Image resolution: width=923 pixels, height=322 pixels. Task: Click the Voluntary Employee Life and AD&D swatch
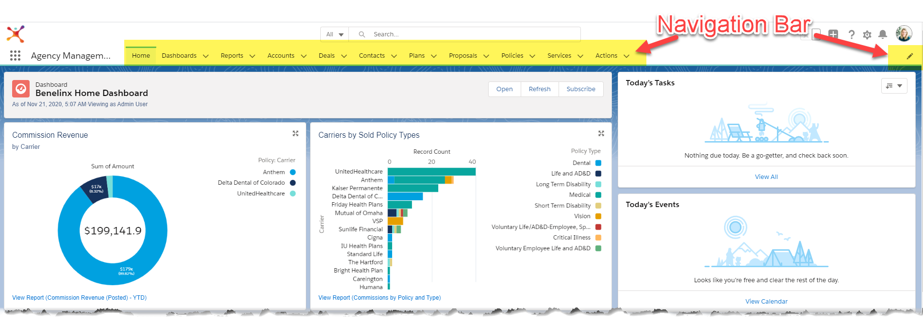(x=598, y=248)
